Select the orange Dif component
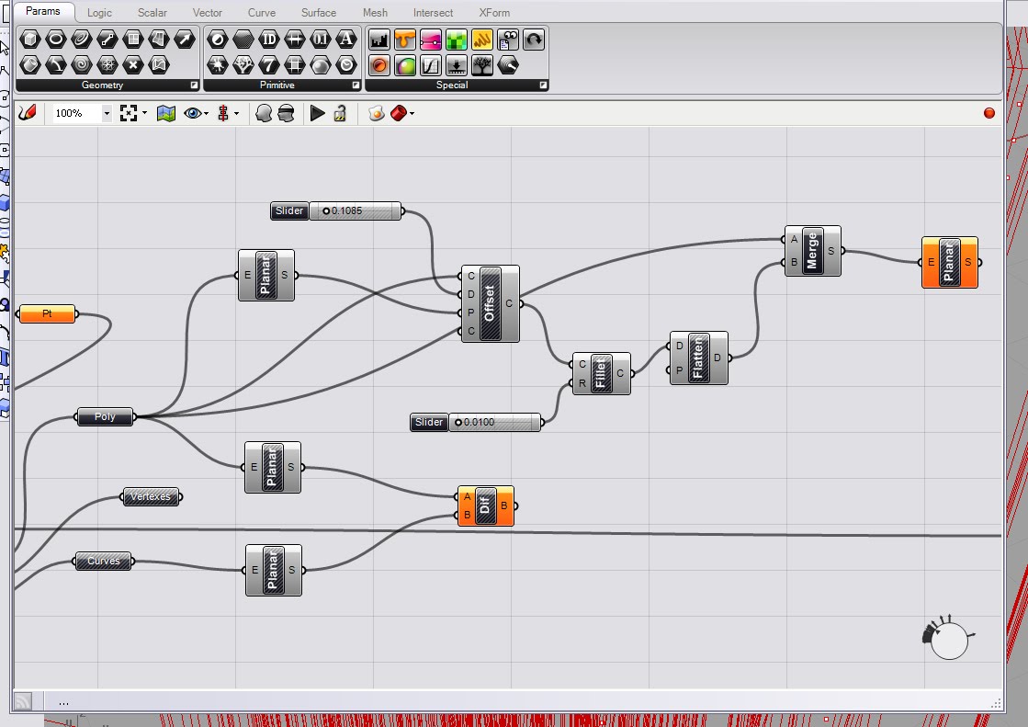This screenshot has height=727, width=1028. 486,505
